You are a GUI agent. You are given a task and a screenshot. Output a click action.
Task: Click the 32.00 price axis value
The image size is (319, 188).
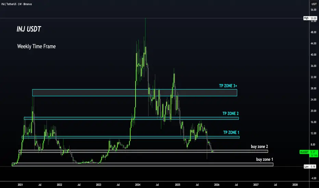(x=314, y=77)
